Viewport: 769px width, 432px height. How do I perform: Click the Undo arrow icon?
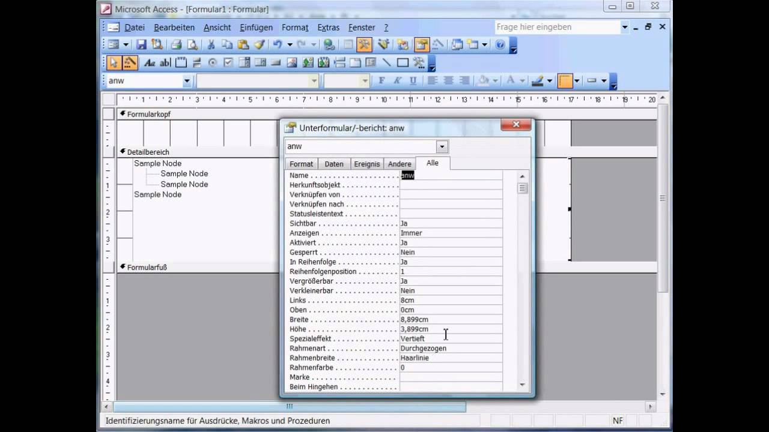[277, 44]
